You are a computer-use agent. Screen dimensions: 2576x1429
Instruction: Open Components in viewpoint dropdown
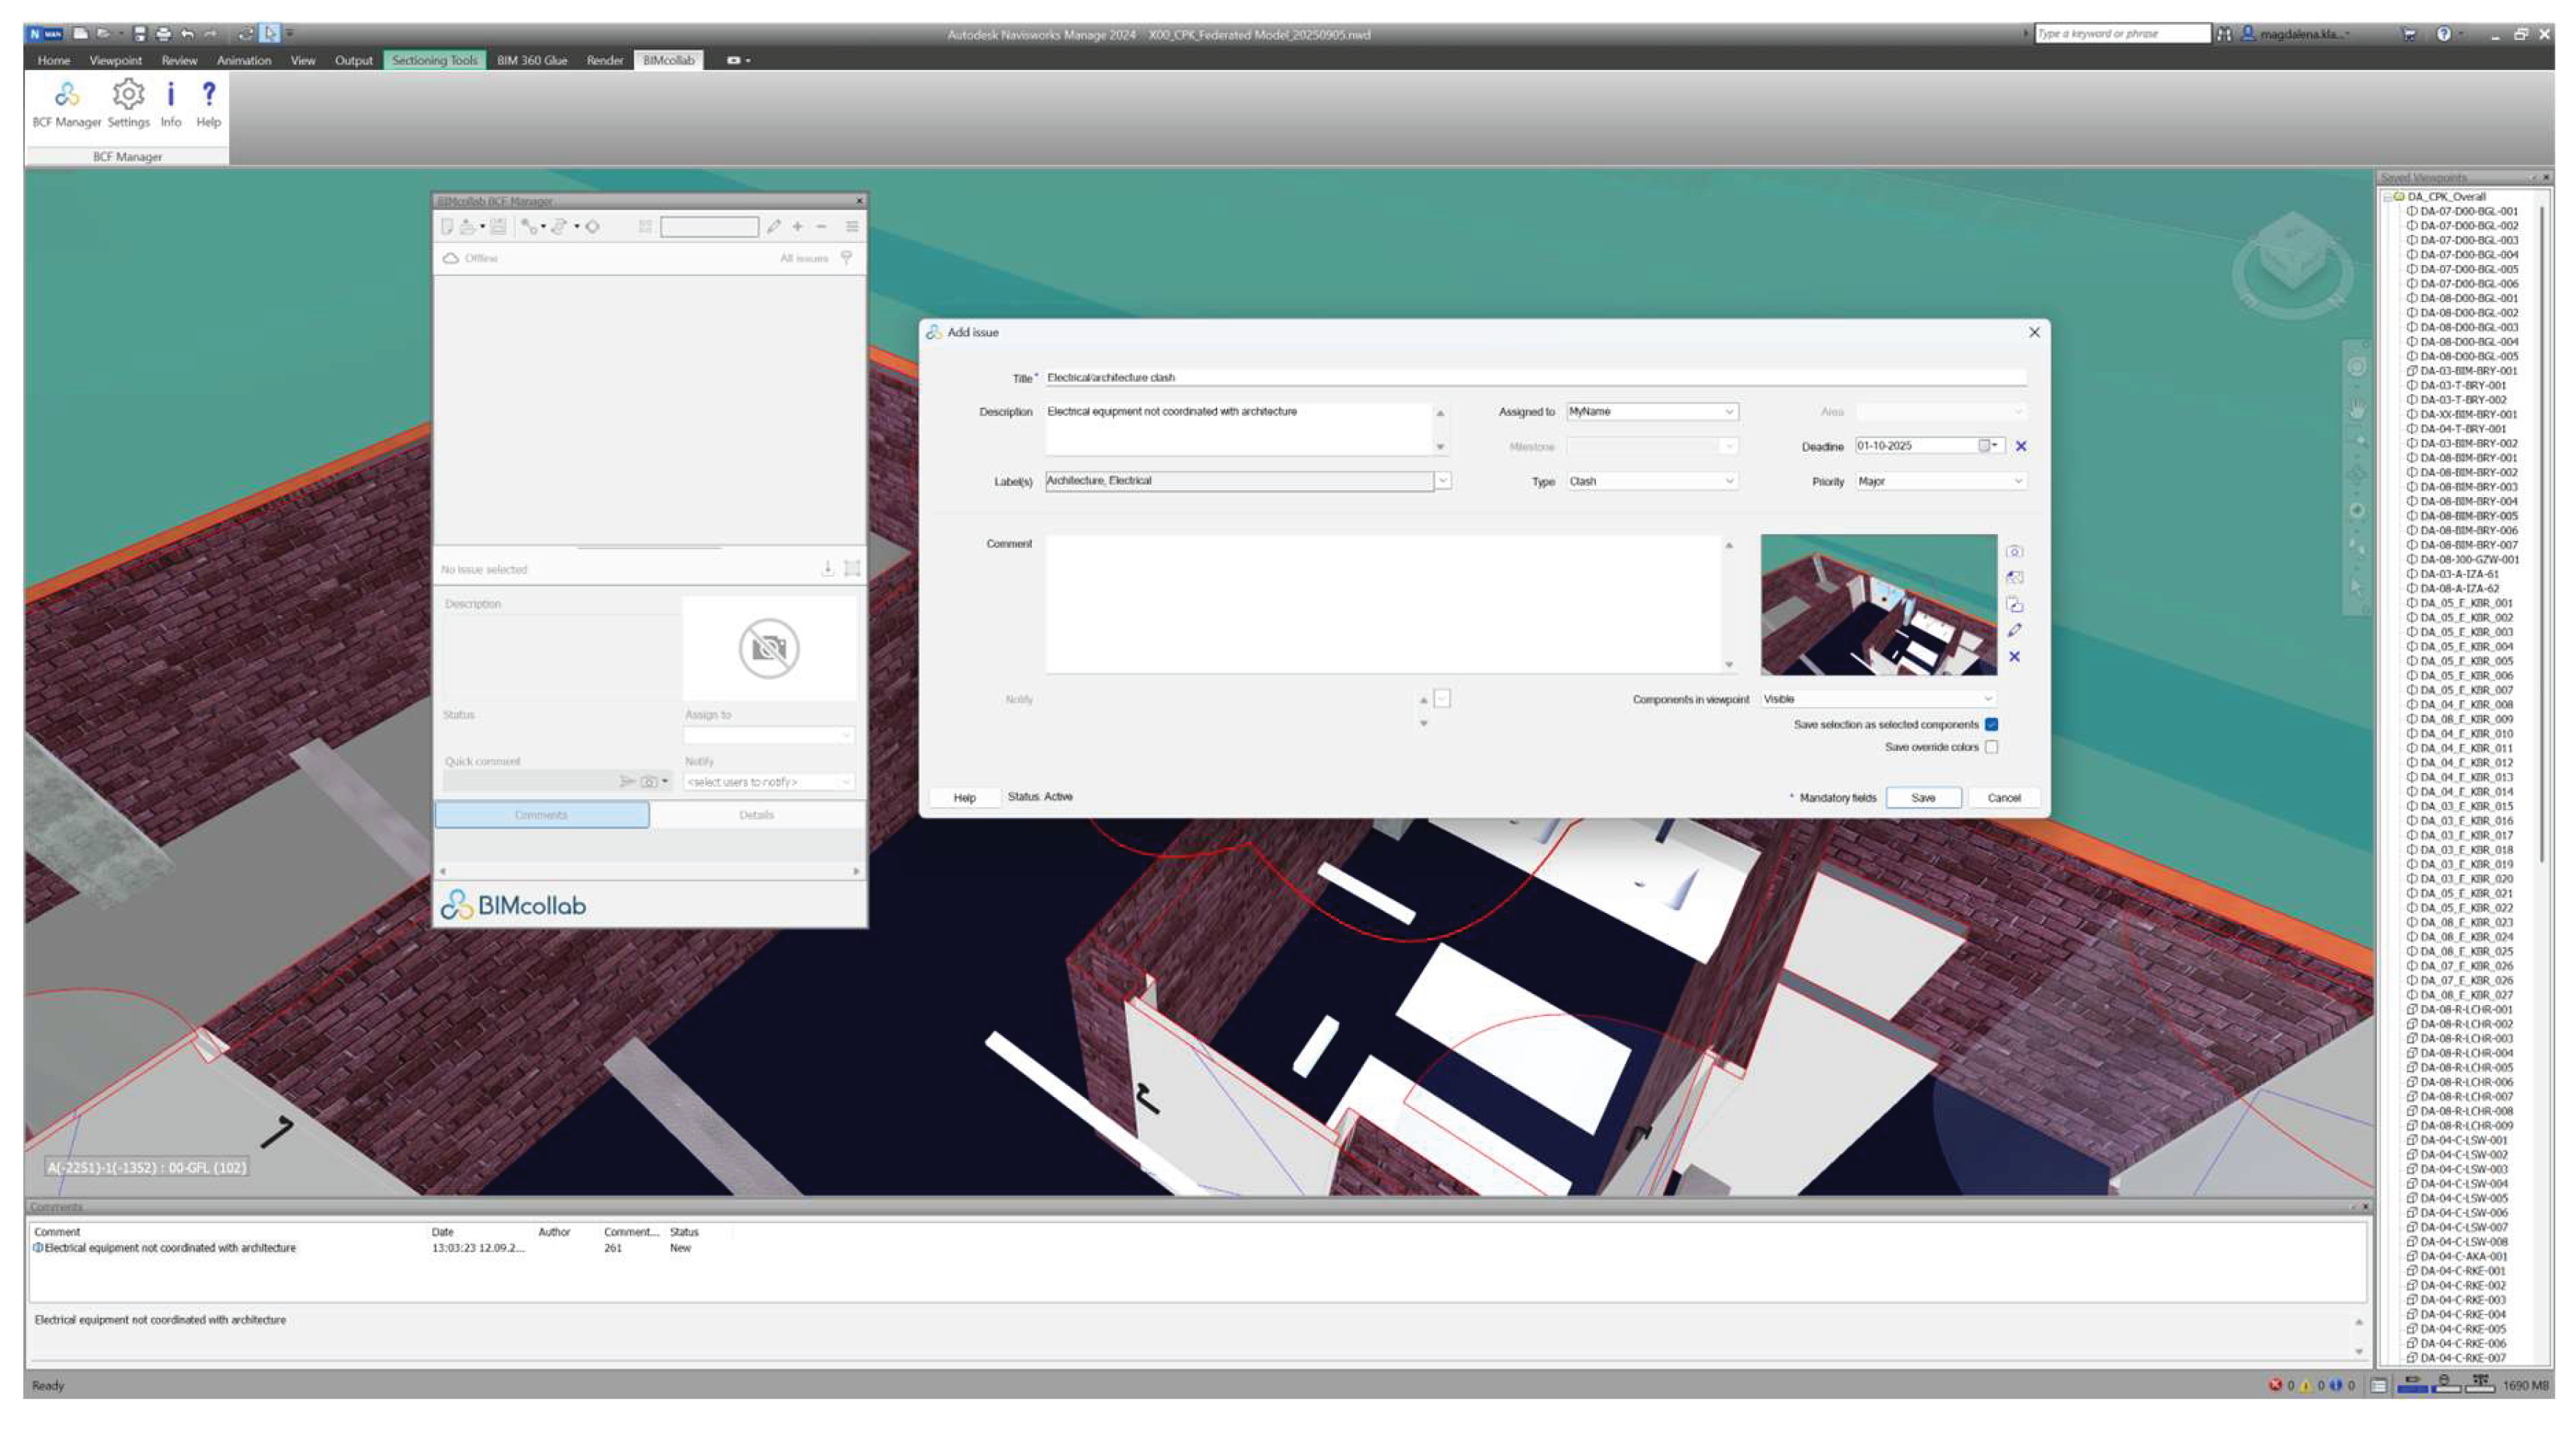[x=1878, y=699]
